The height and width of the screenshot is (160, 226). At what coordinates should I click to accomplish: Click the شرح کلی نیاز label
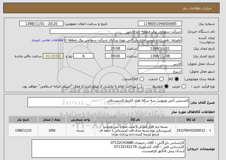coord(203,103)
